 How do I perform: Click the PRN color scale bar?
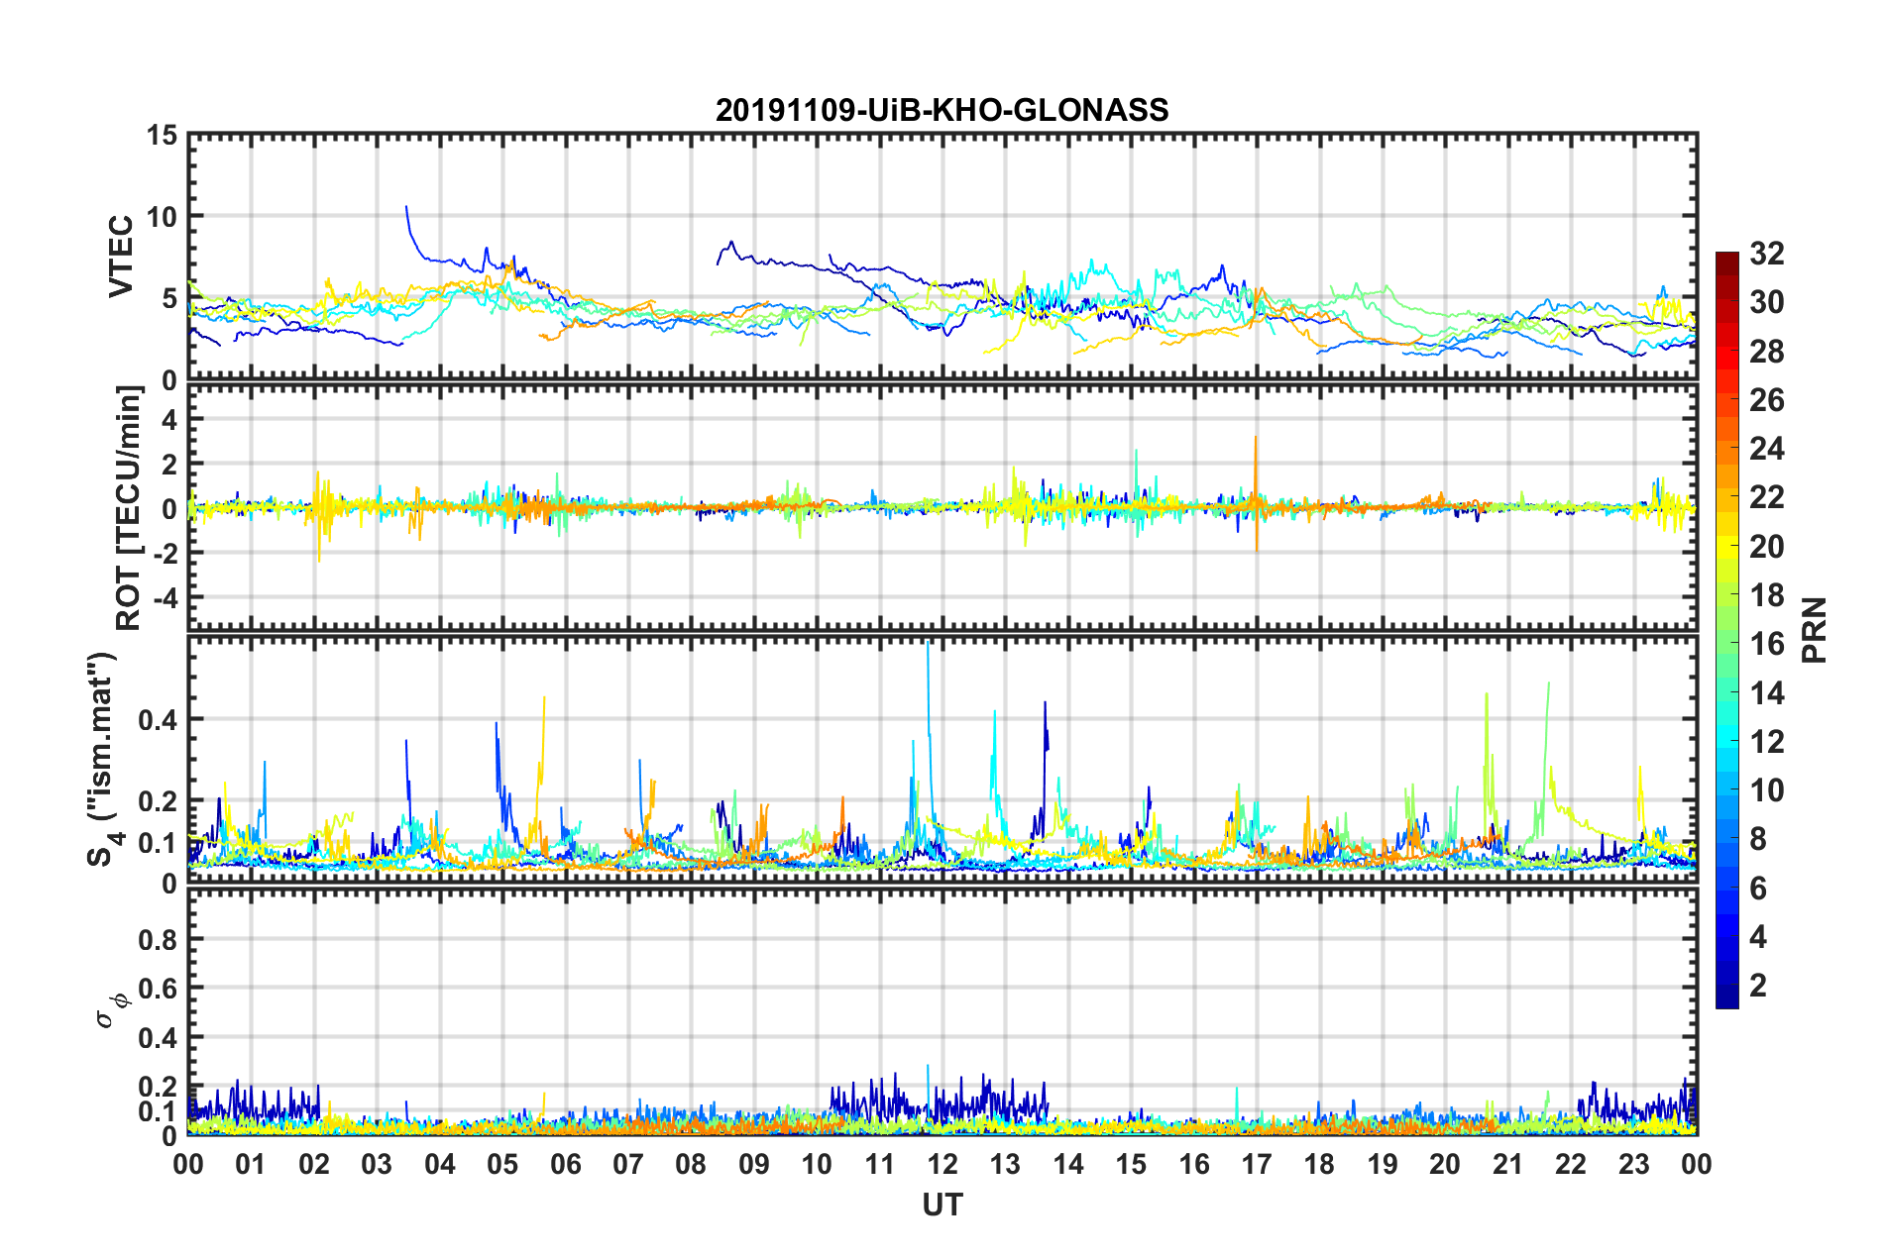click(x=1727, y=630)
